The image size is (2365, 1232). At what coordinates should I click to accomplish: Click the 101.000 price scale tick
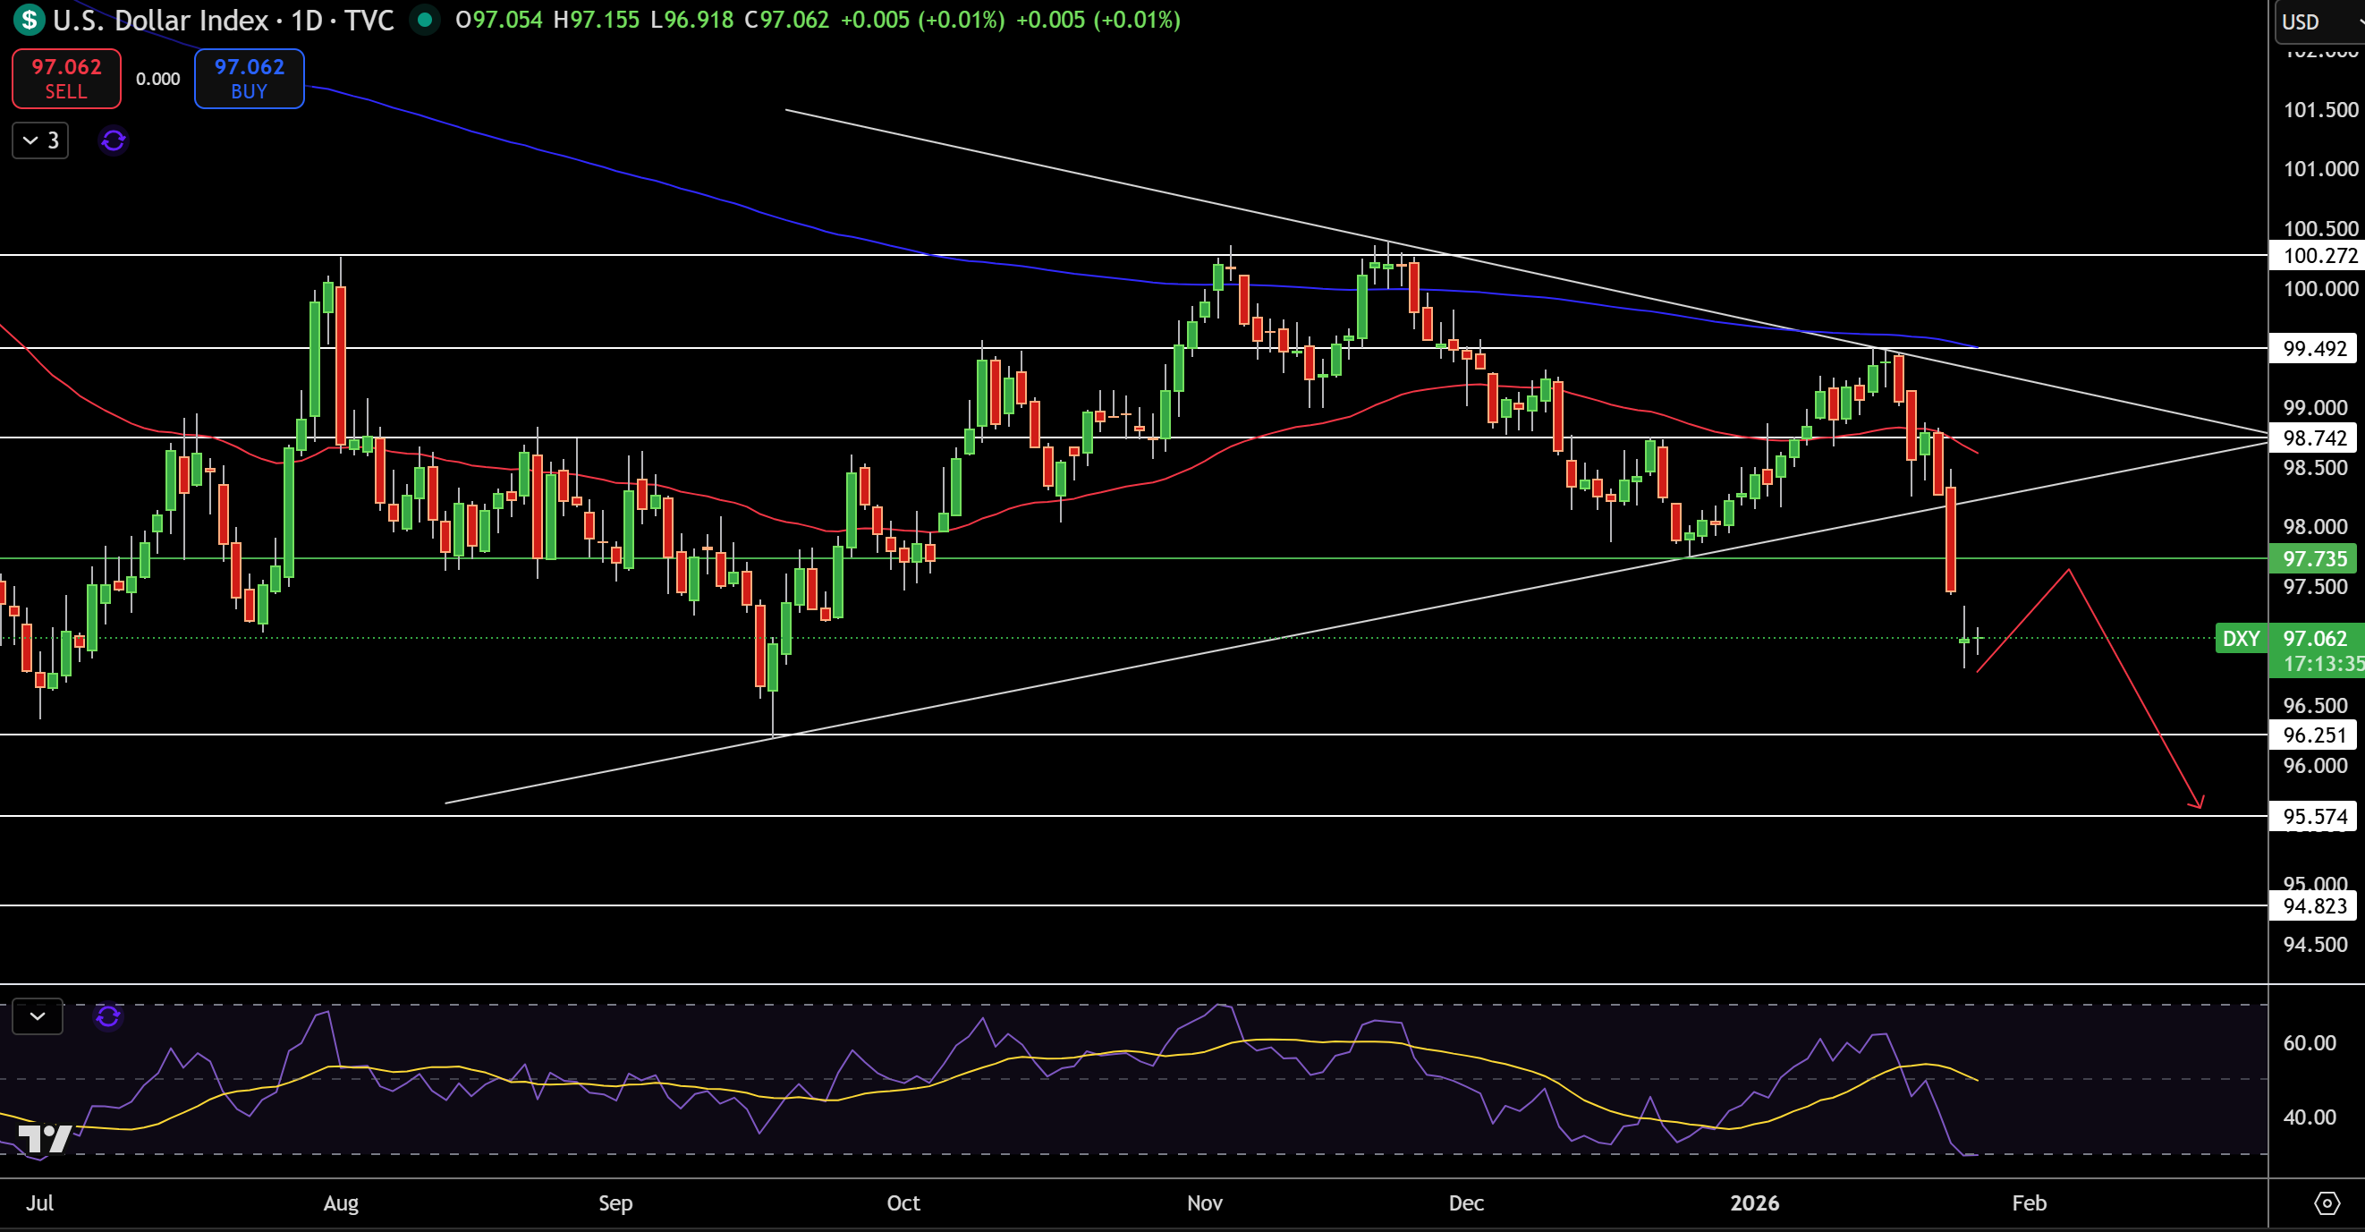[2320, 168]
